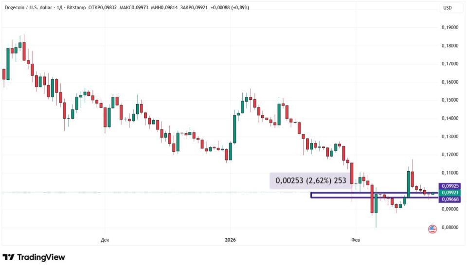Click the Дек label on time axis
Screen dimensions: 467x269
(105, 240)
